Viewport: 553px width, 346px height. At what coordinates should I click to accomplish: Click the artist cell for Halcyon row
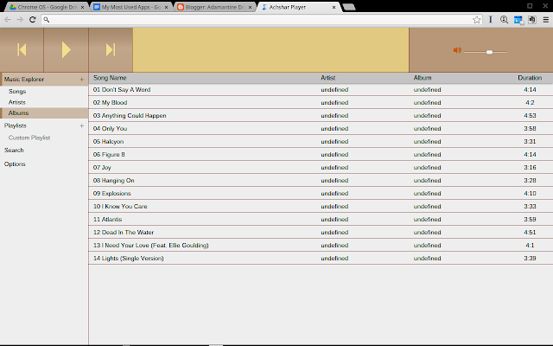pyautogui.click(x=334, y=142)
